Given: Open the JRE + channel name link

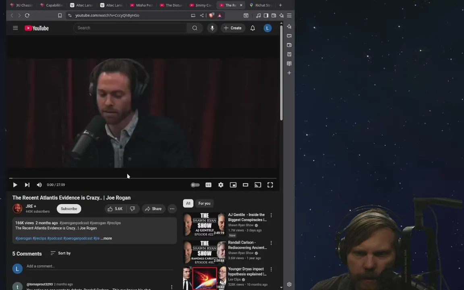Looking at the screenshot, I should coord(31,206).
